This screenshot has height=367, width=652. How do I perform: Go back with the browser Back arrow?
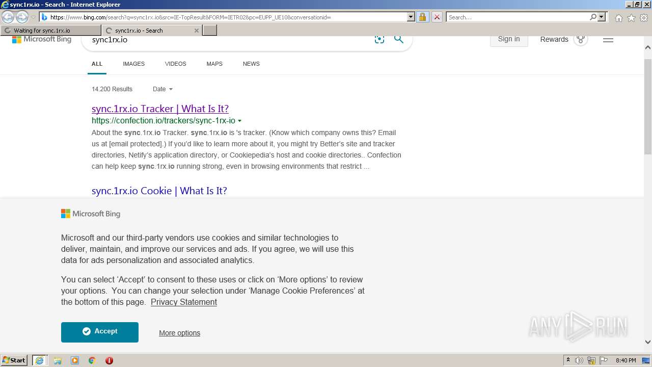tap(8, 17)
